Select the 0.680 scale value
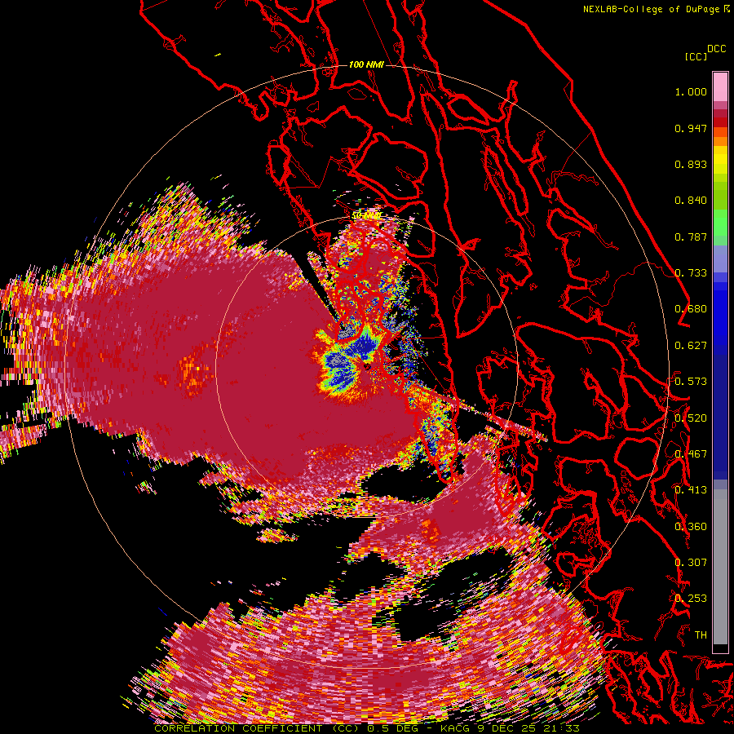Image resolution: width=734 pixels, height=734 pixels. 691,309
